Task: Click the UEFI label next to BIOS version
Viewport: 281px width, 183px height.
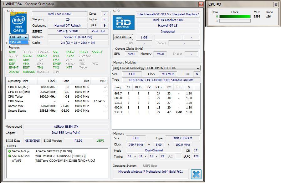Action: (100, 141)
